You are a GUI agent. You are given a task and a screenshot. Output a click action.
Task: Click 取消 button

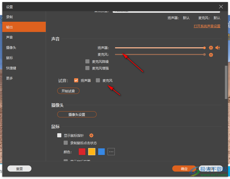tap(211, 169)
